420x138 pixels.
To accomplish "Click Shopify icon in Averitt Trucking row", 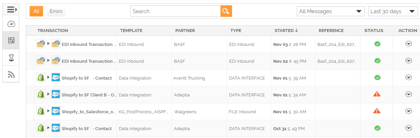I will click(41, 78).
